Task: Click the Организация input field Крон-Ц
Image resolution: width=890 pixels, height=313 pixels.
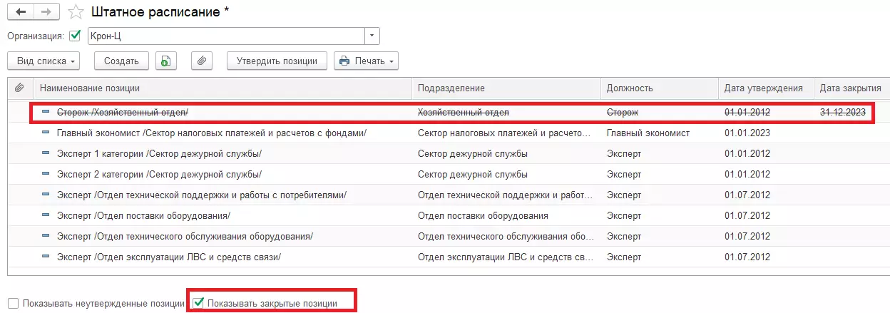Action: [x=225, y=36]
